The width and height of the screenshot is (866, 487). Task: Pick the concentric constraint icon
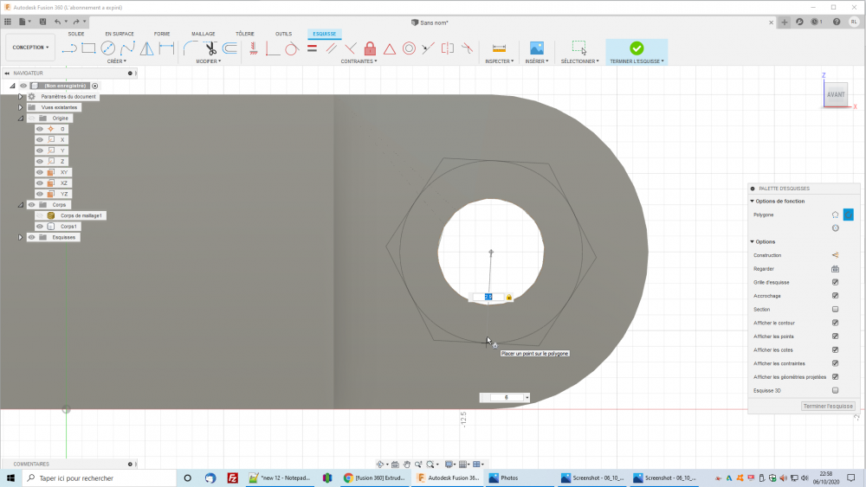point(409,48)
